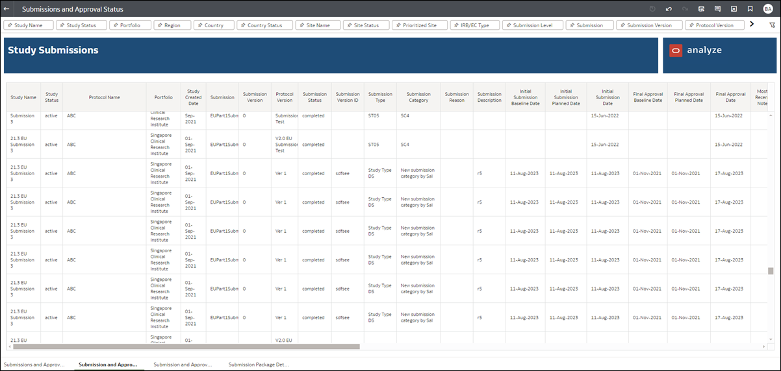Click the Study Name column header
Viewport: 781px width, 371px height.
click(23, 97)
